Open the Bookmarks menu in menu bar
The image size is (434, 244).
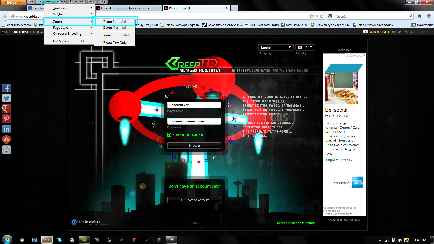(77, 2)
